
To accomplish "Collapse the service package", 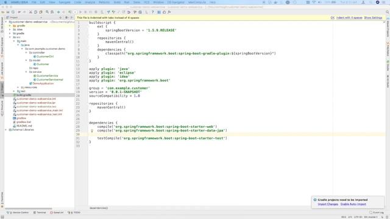I will [x=26, y=72].
